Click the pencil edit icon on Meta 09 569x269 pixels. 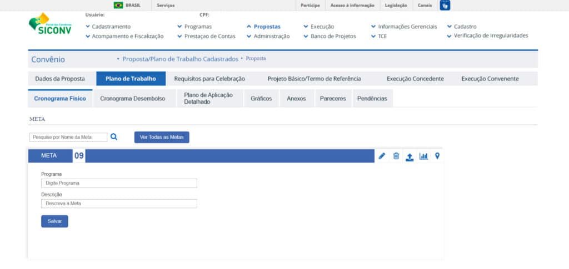(x=382, y=156)
